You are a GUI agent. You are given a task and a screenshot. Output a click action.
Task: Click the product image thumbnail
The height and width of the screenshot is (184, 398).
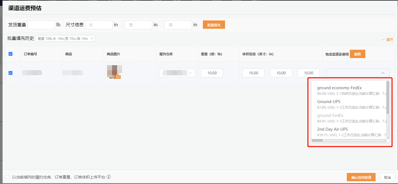click(114, 71)
